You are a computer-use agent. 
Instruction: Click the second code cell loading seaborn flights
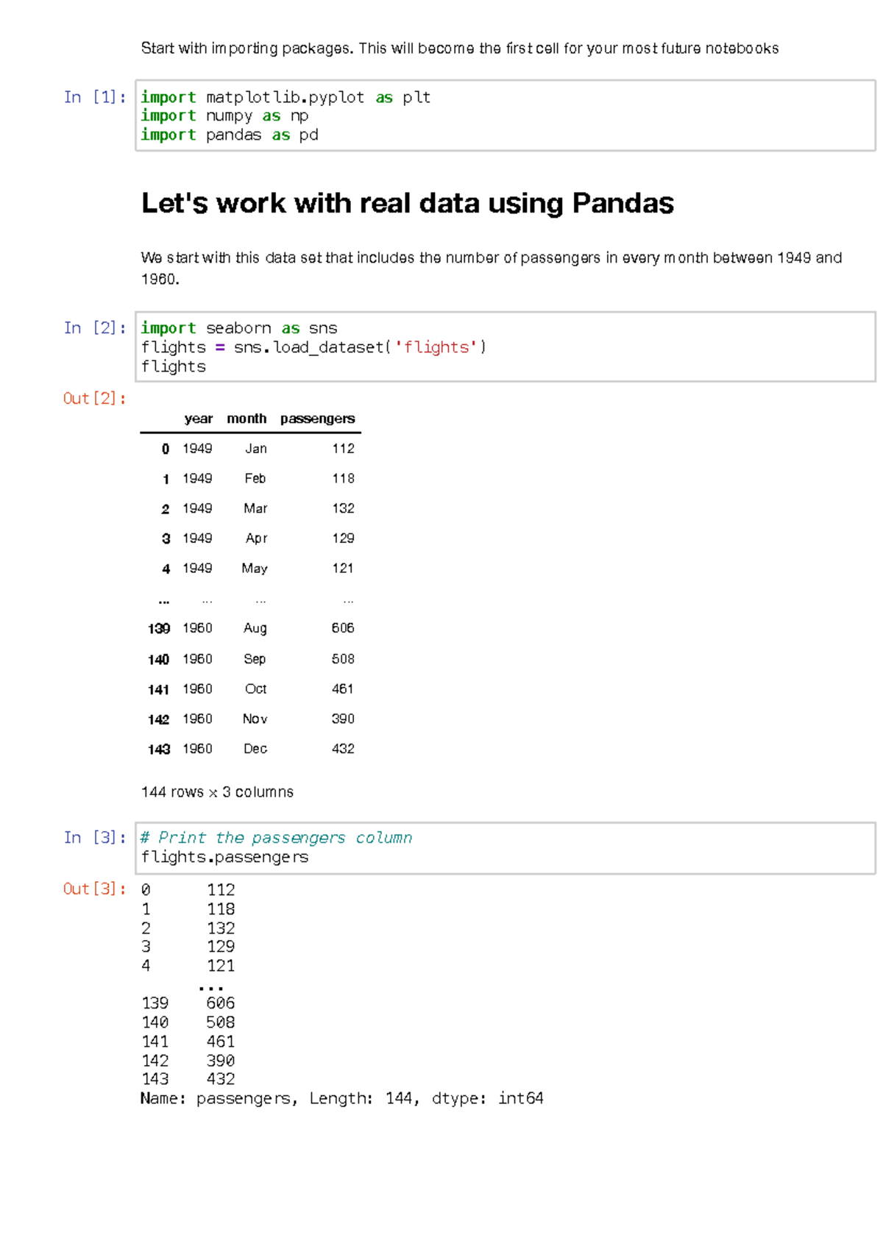505,346
